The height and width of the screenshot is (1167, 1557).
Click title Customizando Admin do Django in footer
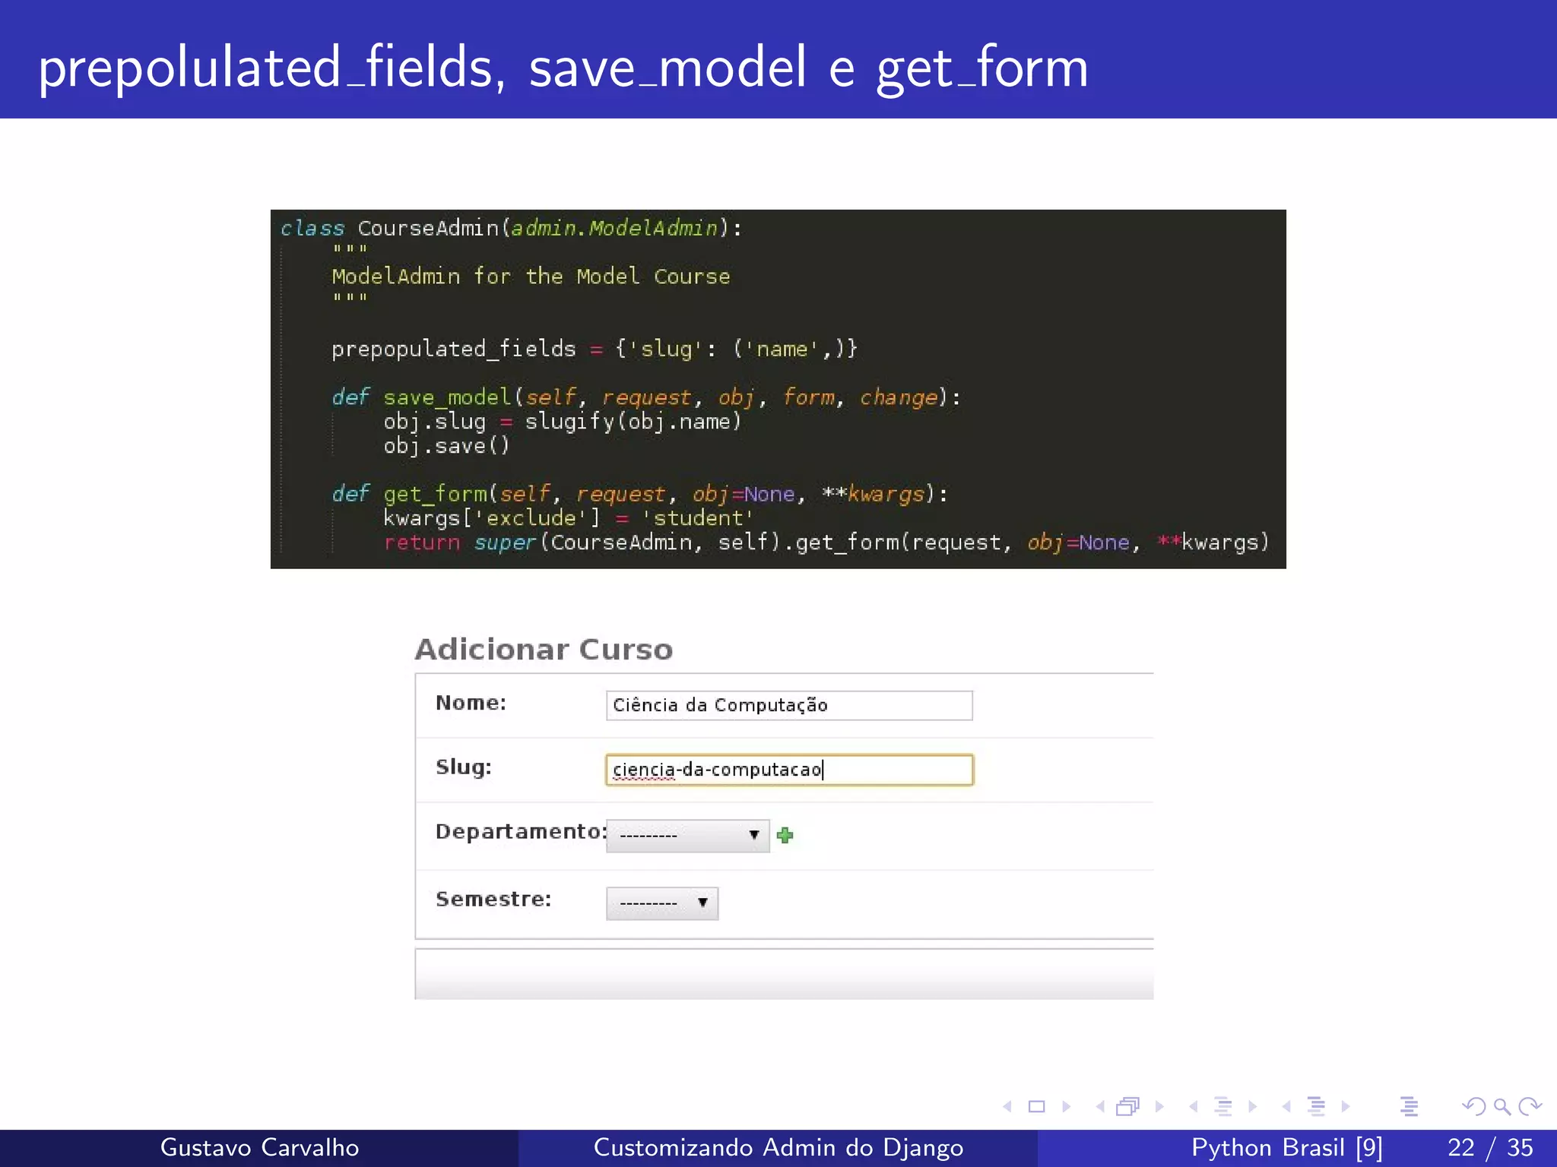click(778, 1147)
